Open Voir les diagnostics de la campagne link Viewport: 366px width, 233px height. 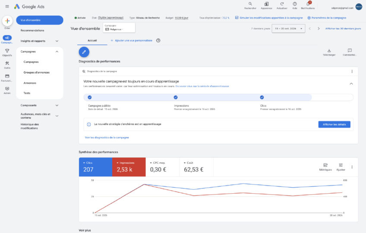[107, 137]
